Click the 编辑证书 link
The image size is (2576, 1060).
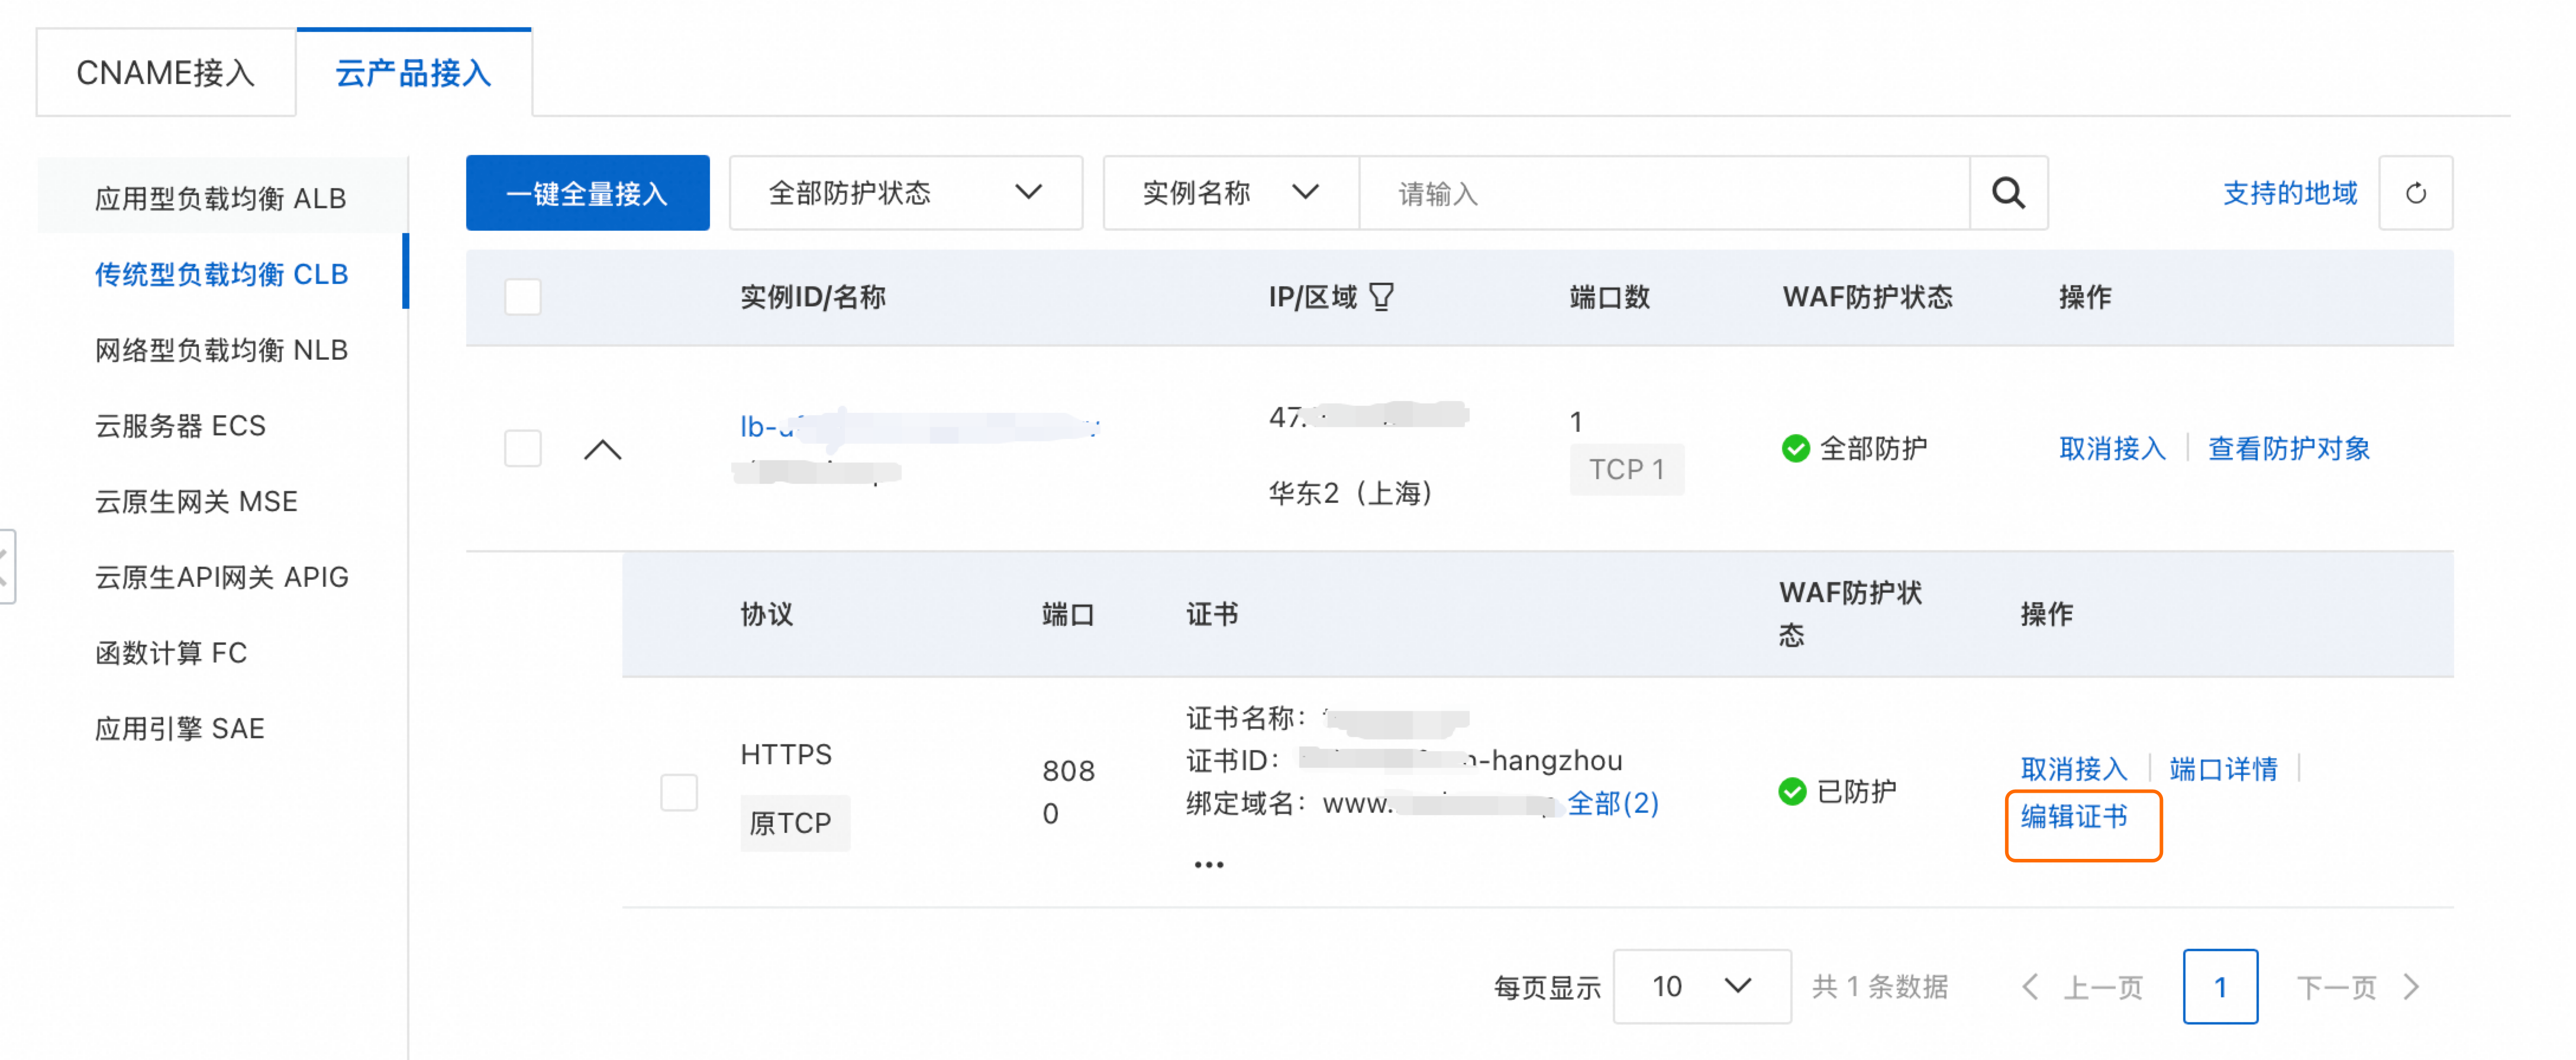click(2074, 817)
